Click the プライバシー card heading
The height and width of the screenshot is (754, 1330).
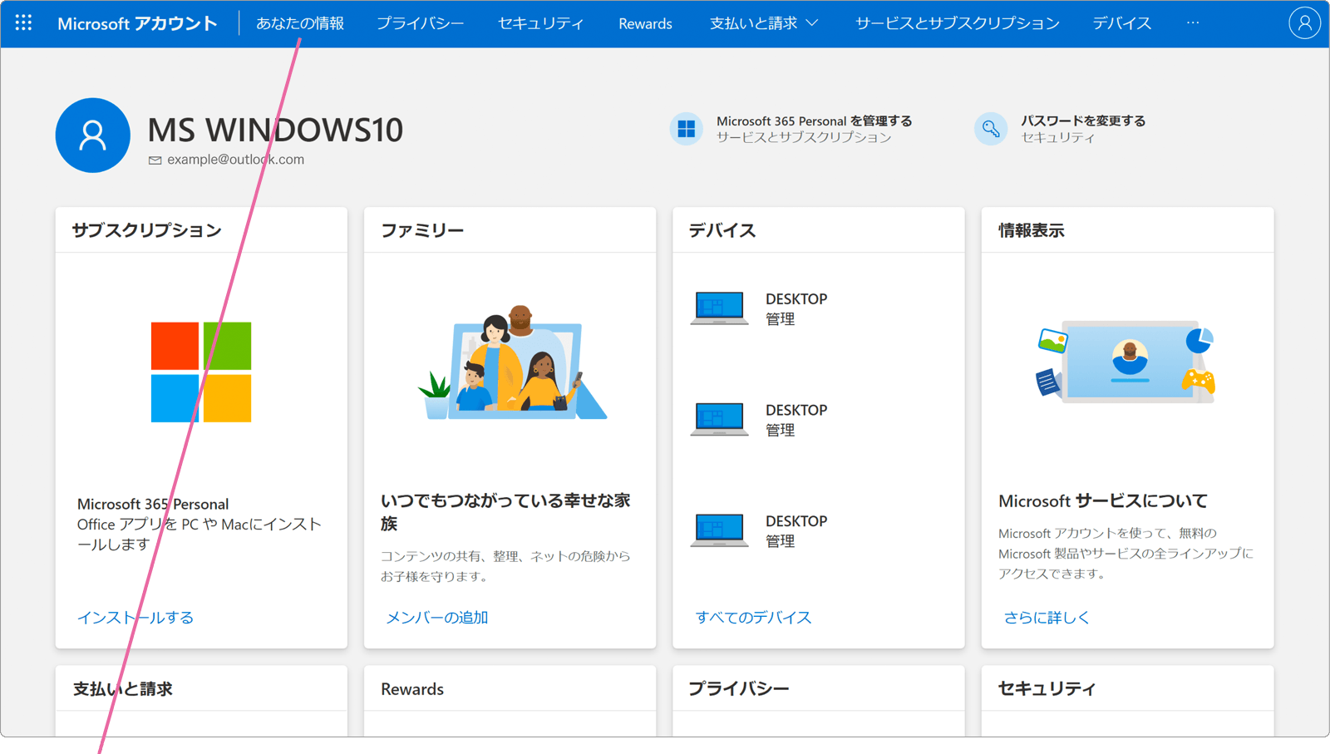pyautogui.click(x=739, y=688)
